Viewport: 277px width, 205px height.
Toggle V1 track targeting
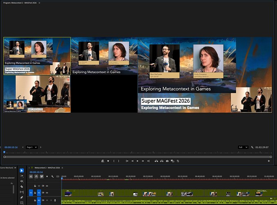coord(39,193)
